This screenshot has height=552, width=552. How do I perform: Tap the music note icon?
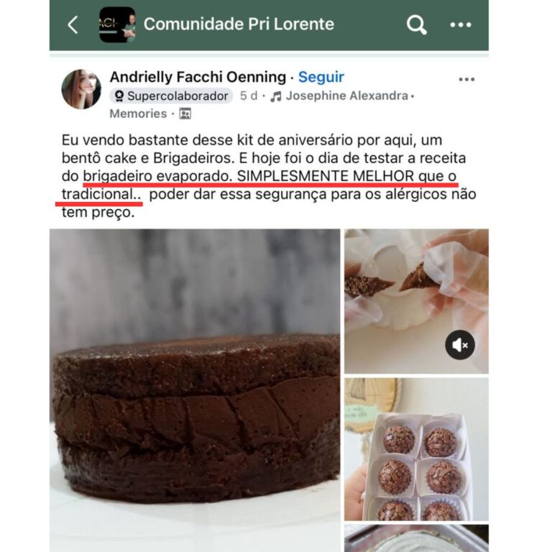276,96
